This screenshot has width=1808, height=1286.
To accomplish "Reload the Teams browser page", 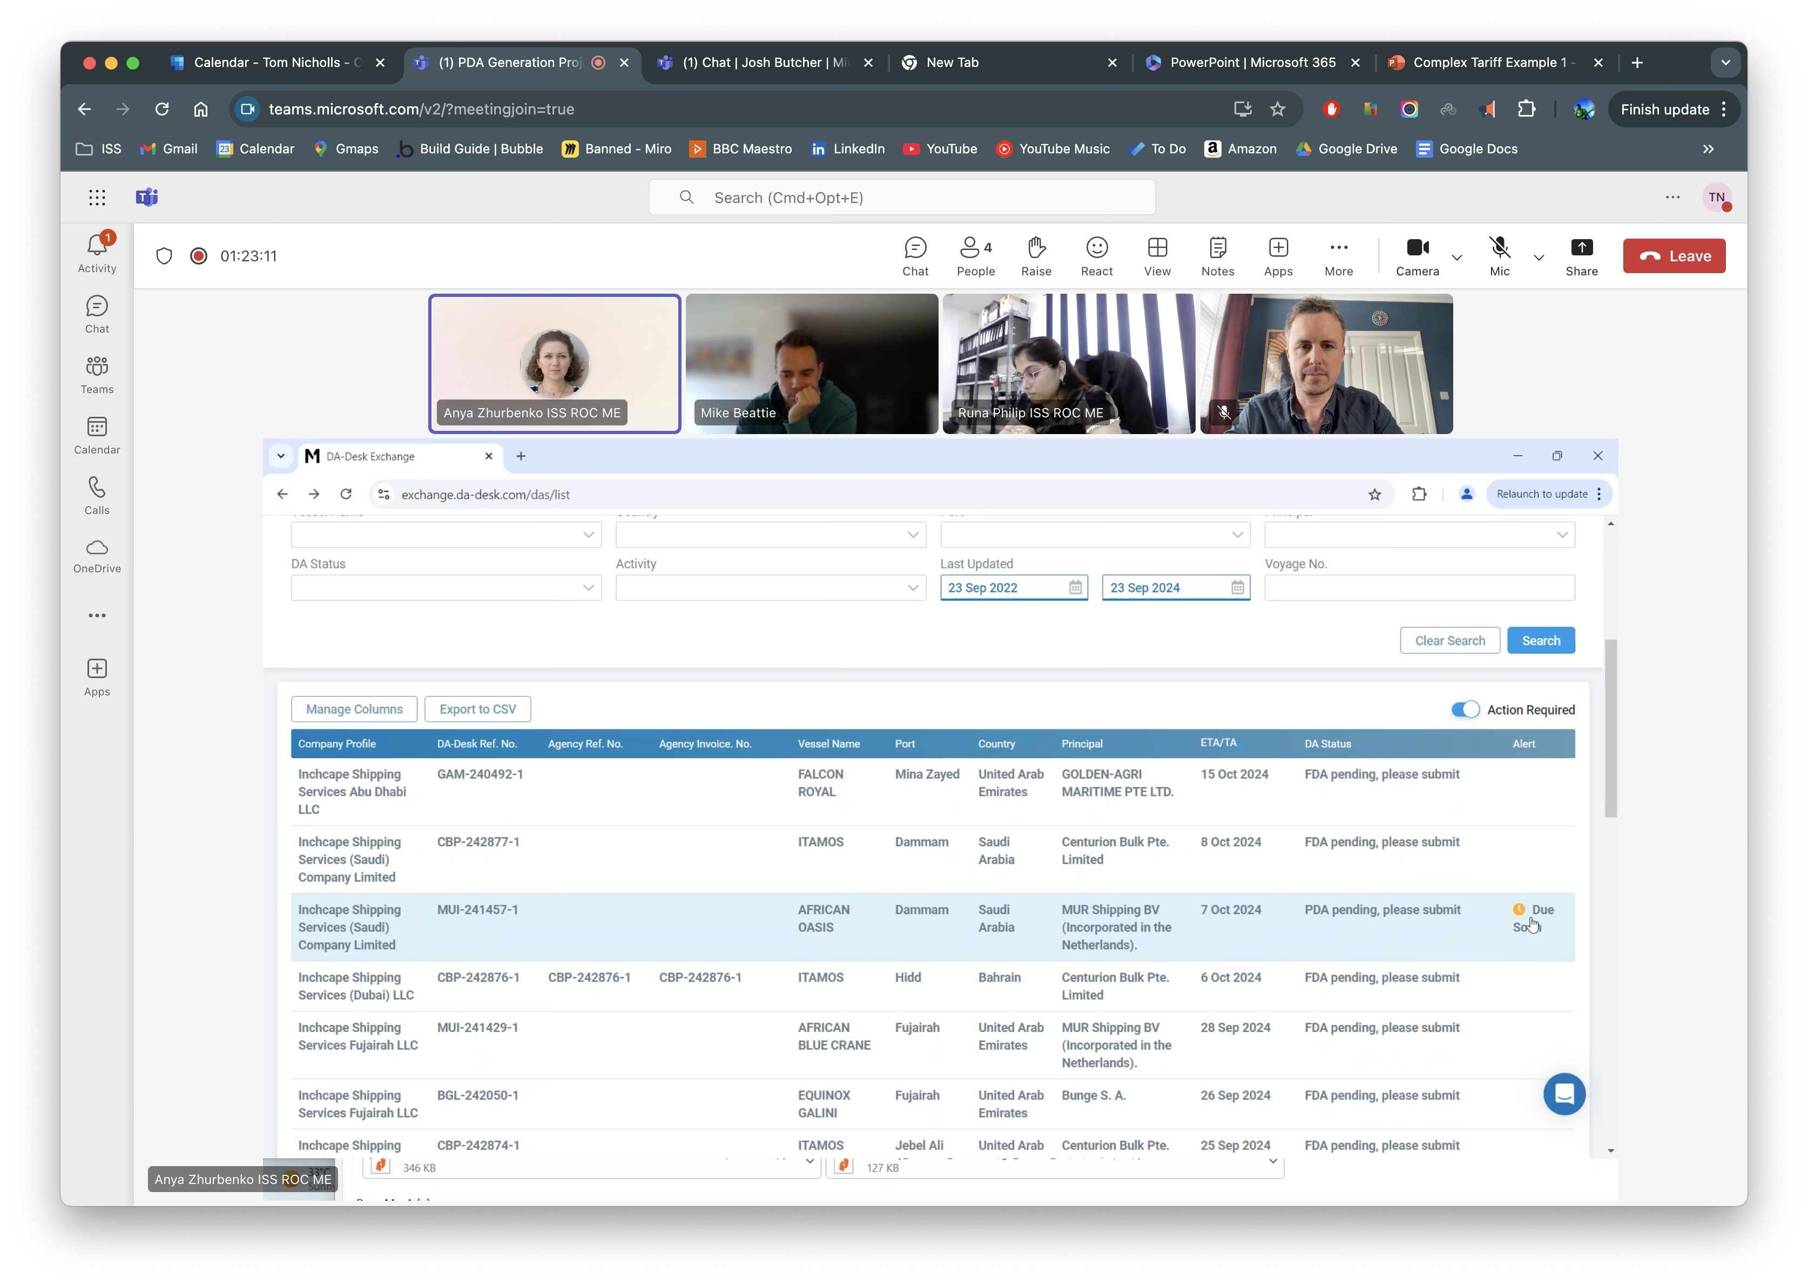I will pos(161,109).
